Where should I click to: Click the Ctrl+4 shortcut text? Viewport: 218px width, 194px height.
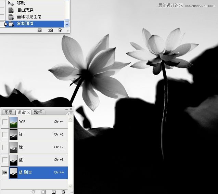[59, 172]
